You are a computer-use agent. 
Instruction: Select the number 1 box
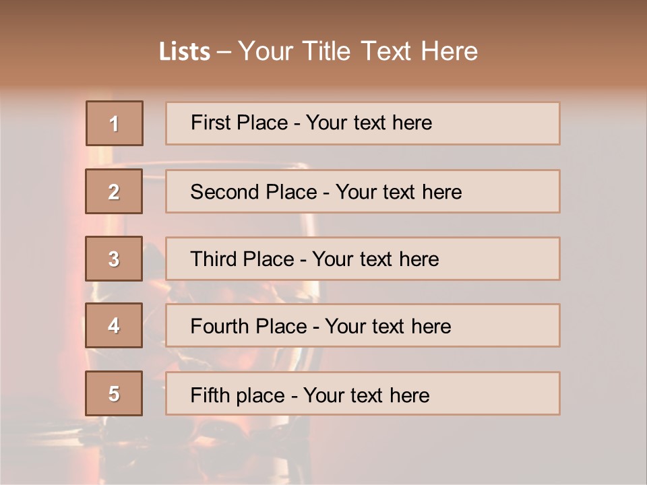pyautogui.click(x=115, y=123)
